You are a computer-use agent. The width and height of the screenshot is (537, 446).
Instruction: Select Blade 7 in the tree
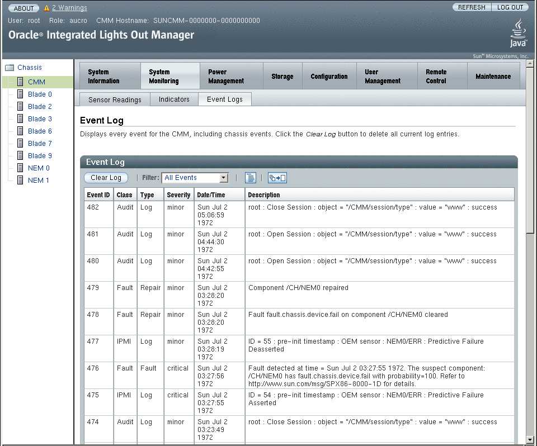click(40, 144)
